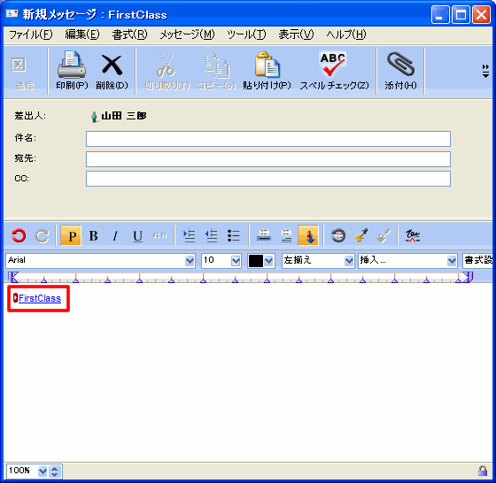Click the 件名 subject input field
This screenshot has height=483, width=496.
268,139
